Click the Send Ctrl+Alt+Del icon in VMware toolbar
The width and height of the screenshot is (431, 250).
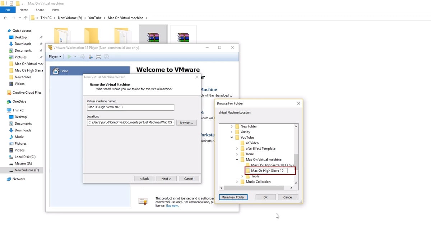(83, 57)
